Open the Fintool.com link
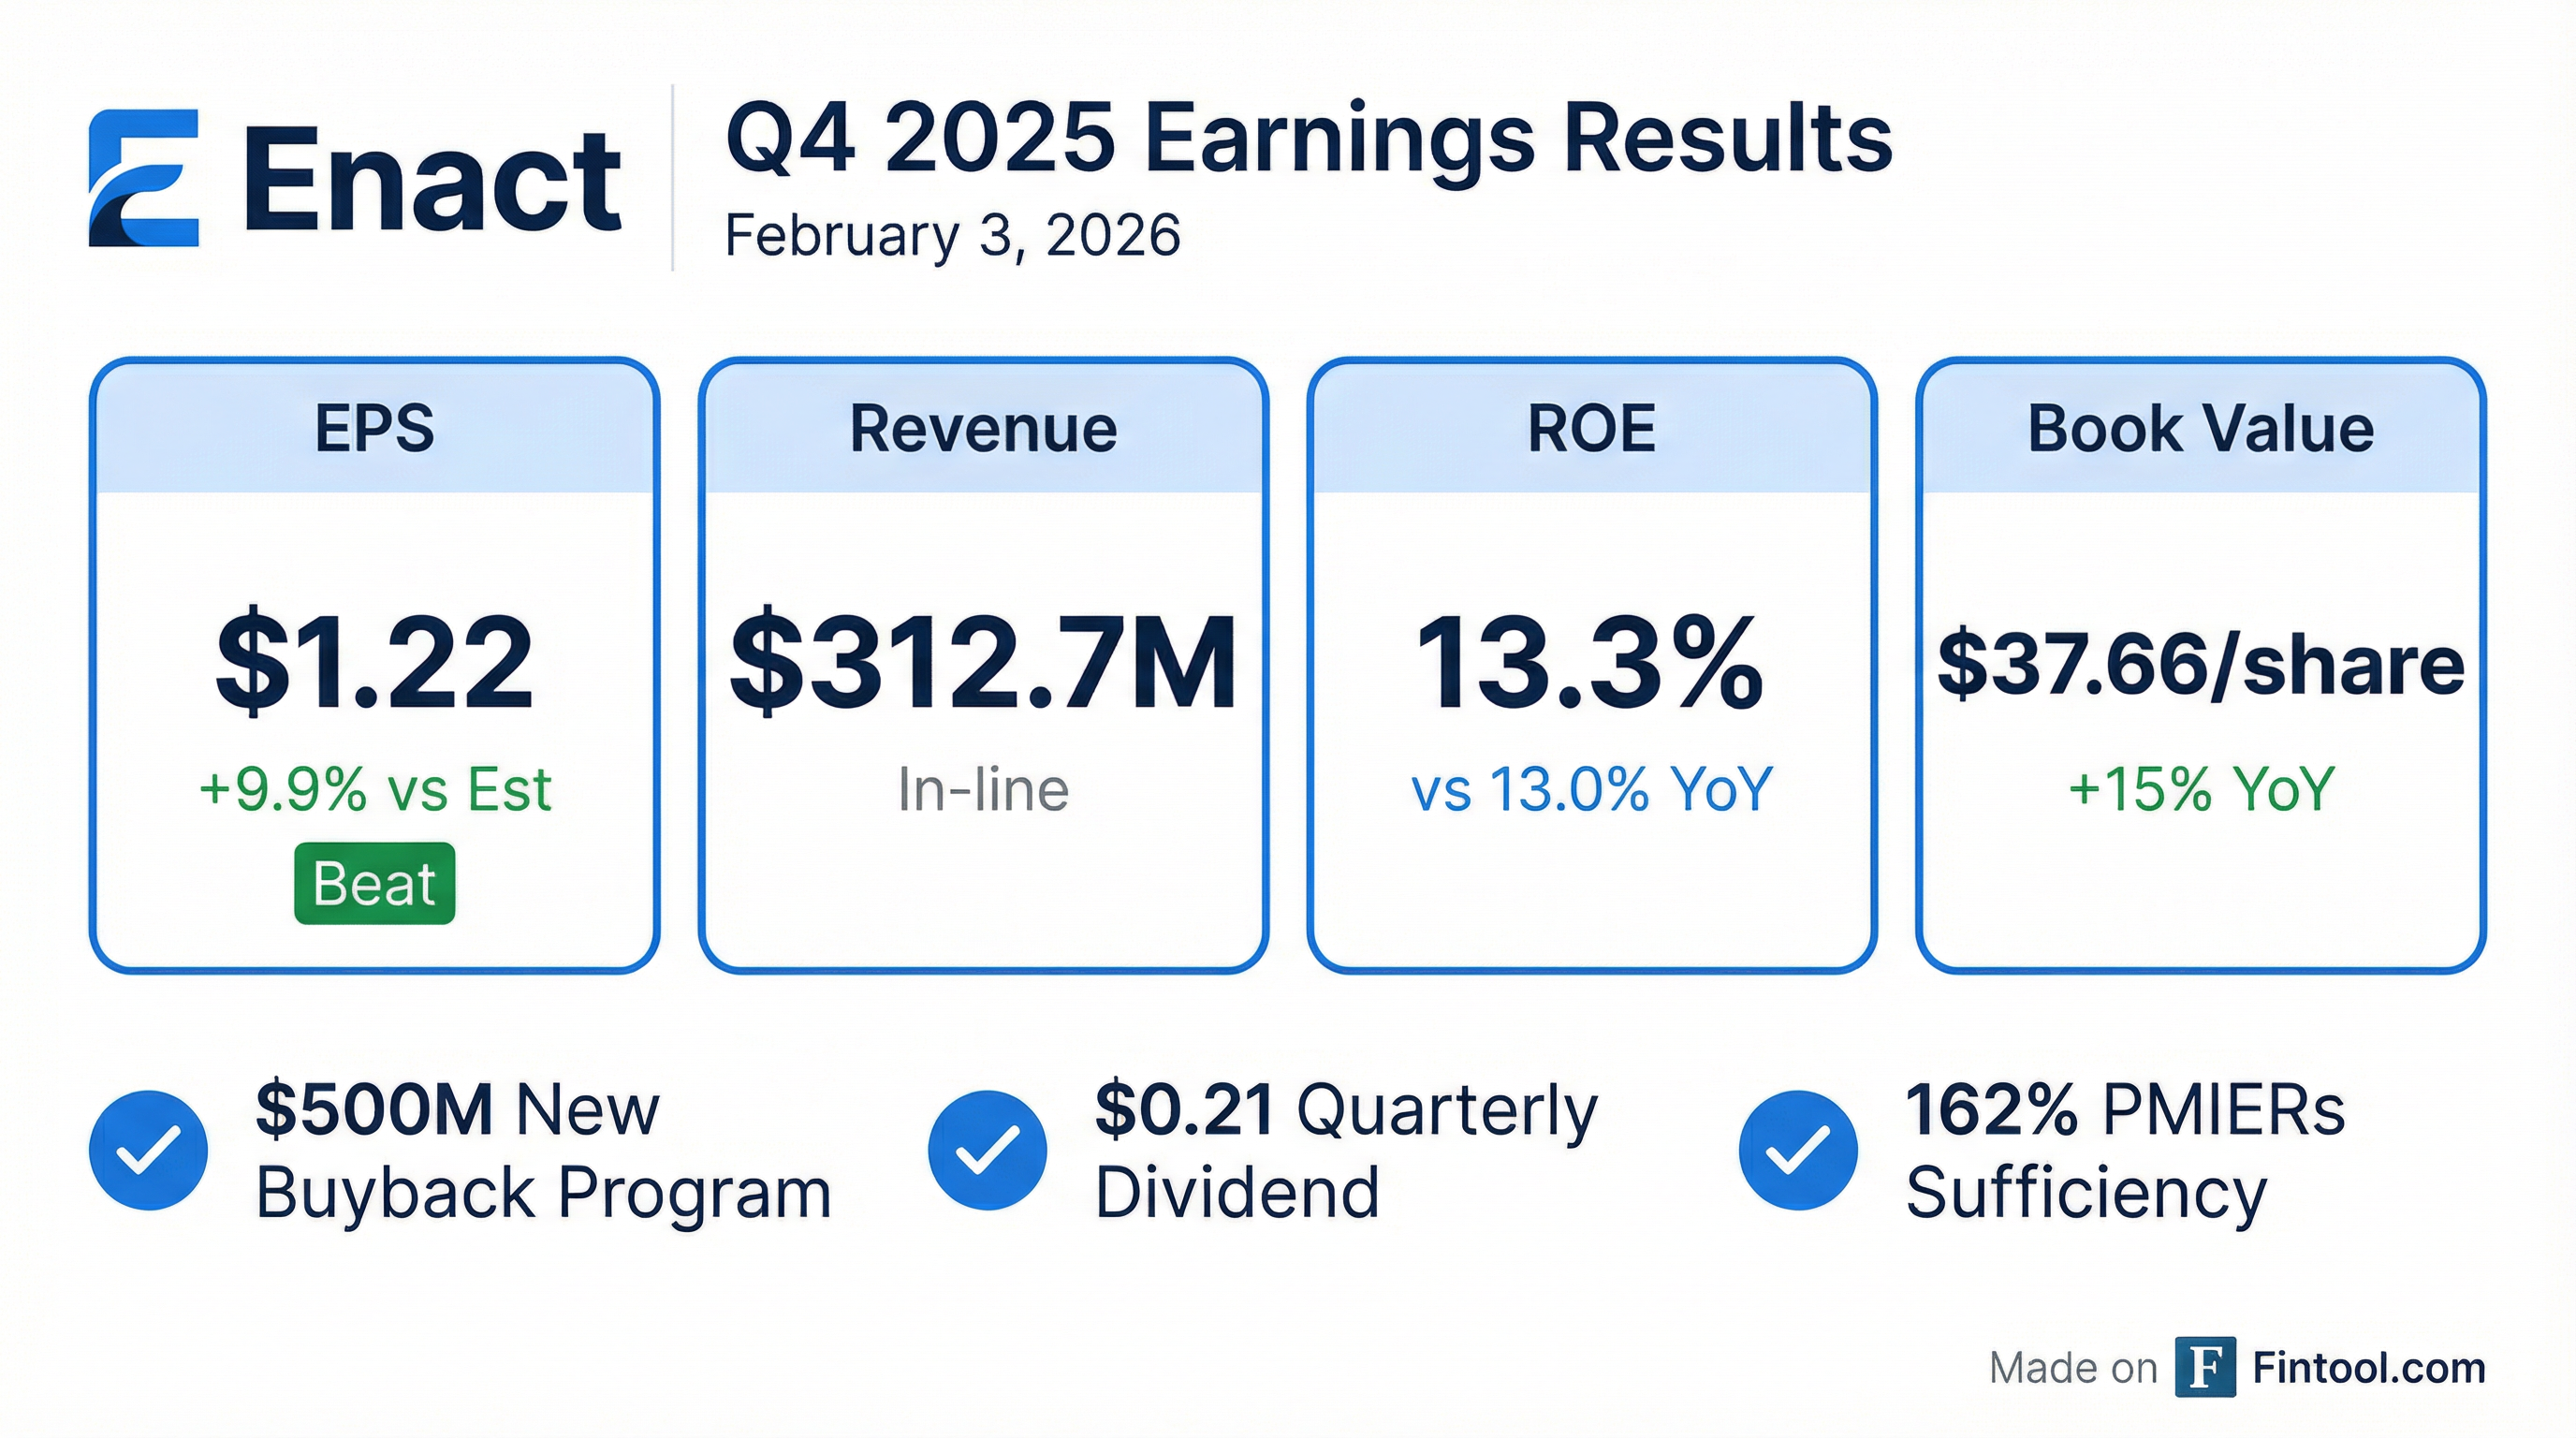The image size is (2576, 1438). coord(2368,1367)
